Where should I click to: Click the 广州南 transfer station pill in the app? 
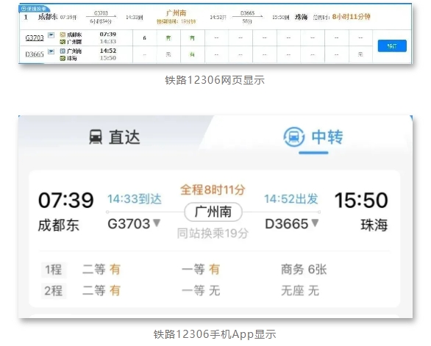point(213,212)
